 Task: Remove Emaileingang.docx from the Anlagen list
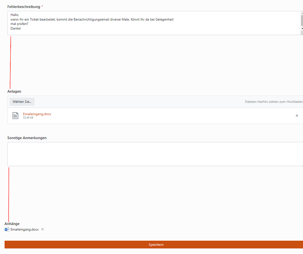[297, 116]
